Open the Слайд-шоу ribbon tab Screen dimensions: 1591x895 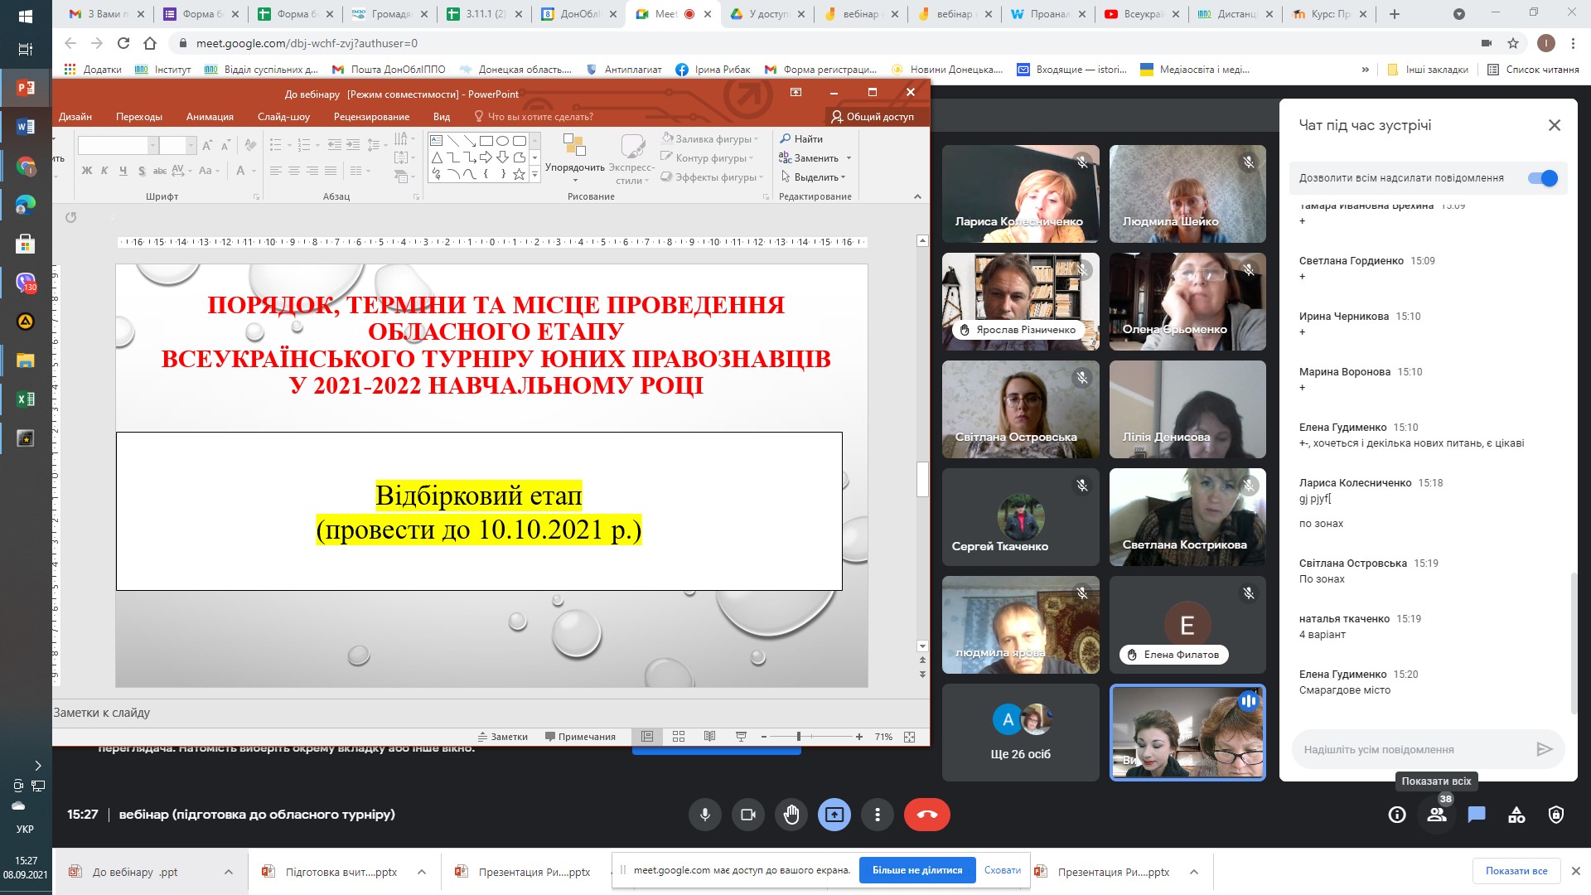click(x=283, y=117)
